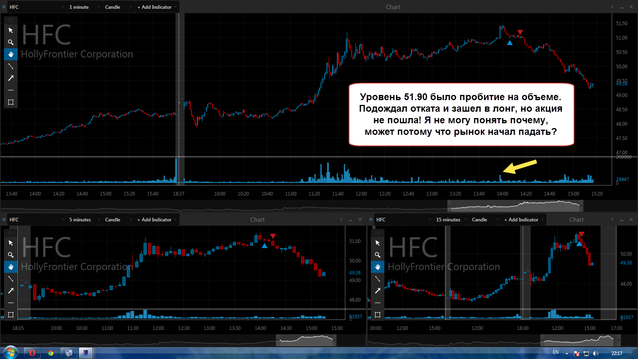The image size is (638, 359).
Task: Open the '15 minutes' timeframe dropdown
Action: tap(451, 219)
